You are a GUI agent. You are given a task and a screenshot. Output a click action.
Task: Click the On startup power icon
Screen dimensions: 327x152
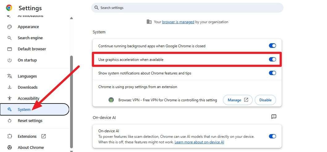[10, 60]
